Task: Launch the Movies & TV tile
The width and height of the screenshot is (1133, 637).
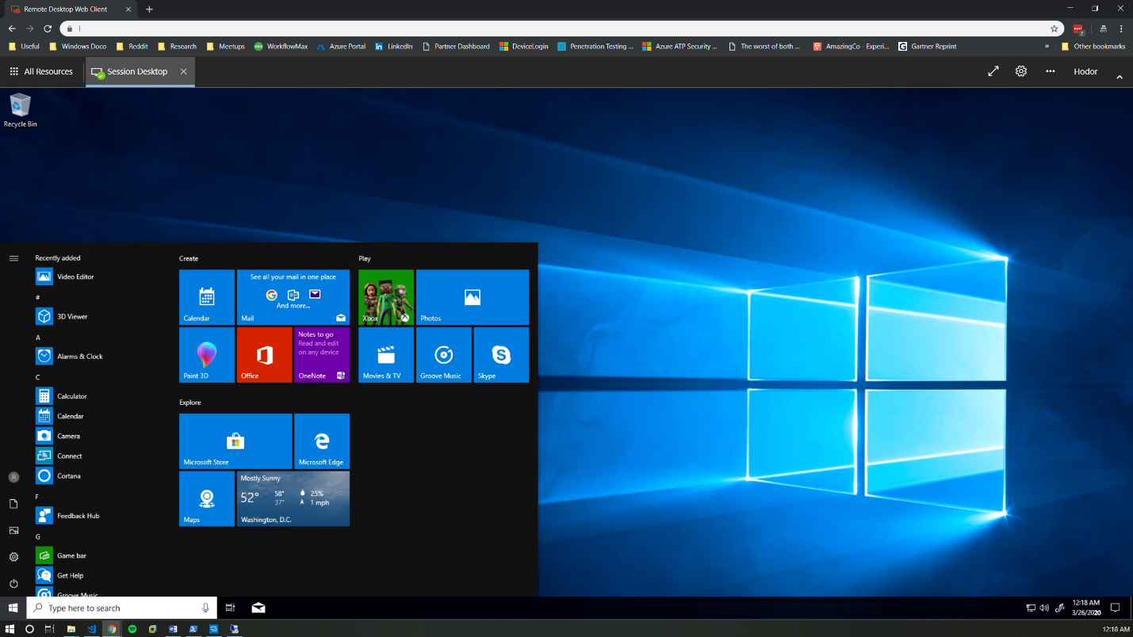Action: pyautogui.click(x=386, y=355)
